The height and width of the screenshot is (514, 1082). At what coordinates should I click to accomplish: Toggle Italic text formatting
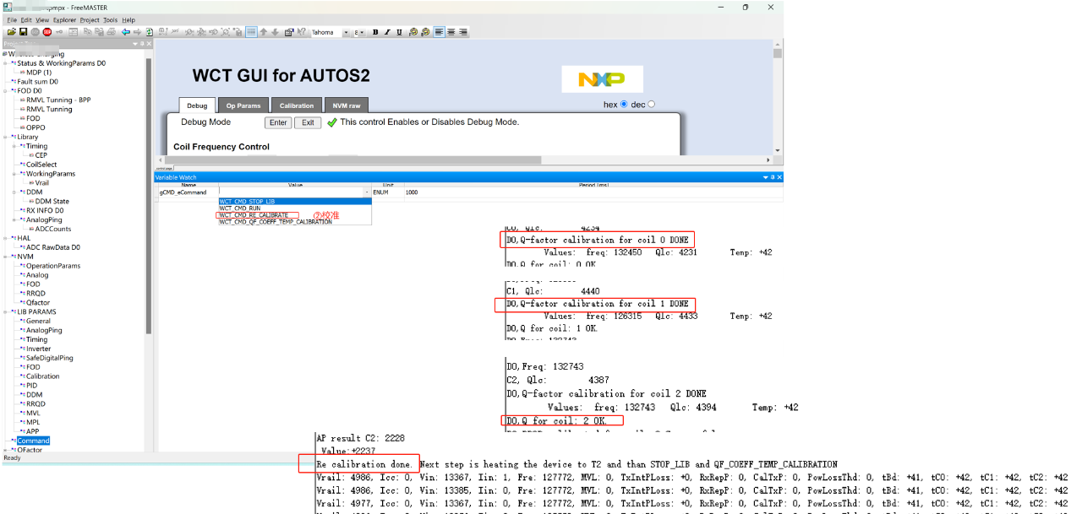[x=386, y=32]
